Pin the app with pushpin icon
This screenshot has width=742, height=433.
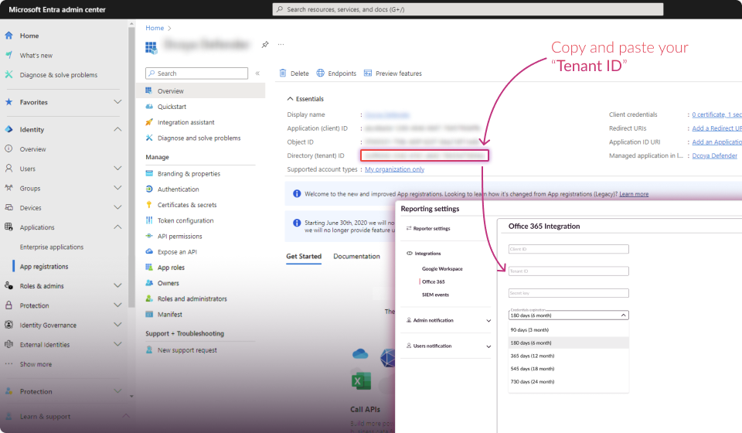265,45
